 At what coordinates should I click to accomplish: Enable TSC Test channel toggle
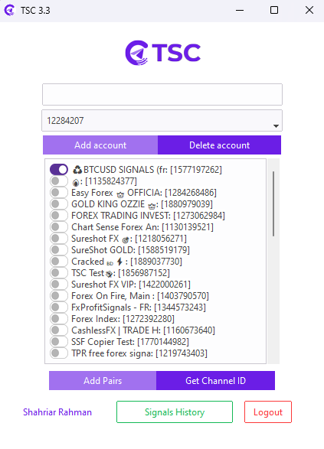59,272
